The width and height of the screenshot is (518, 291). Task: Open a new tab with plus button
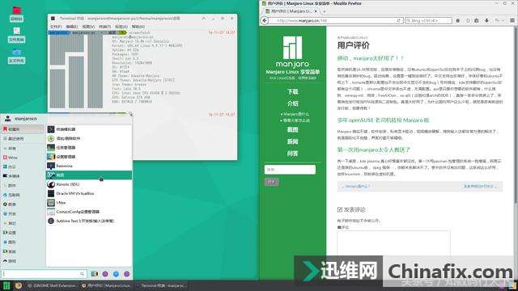pyautogui.click(x=324, y=11)
